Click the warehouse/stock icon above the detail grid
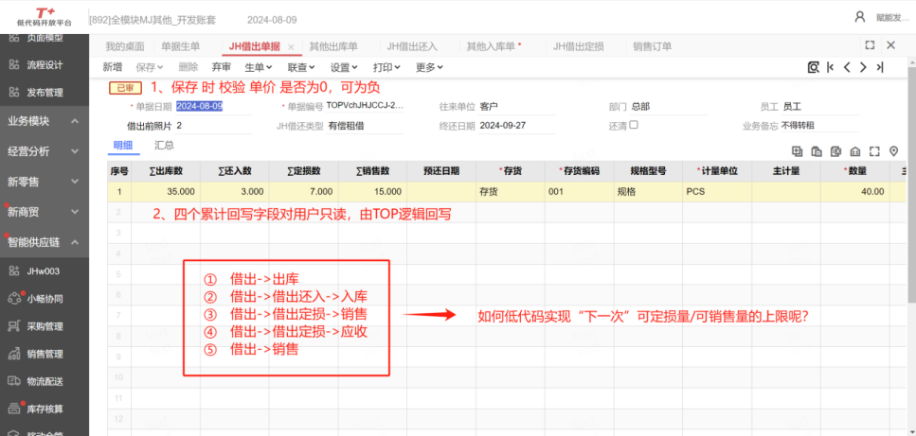This screenshot has height=436, width=916. click(854, 151)
